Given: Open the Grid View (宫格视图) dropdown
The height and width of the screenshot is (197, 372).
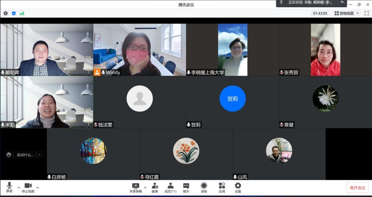Looking at the screenshot, I should click(347, 13).
